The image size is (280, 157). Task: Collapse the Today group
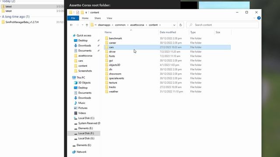tap(1, 1)
